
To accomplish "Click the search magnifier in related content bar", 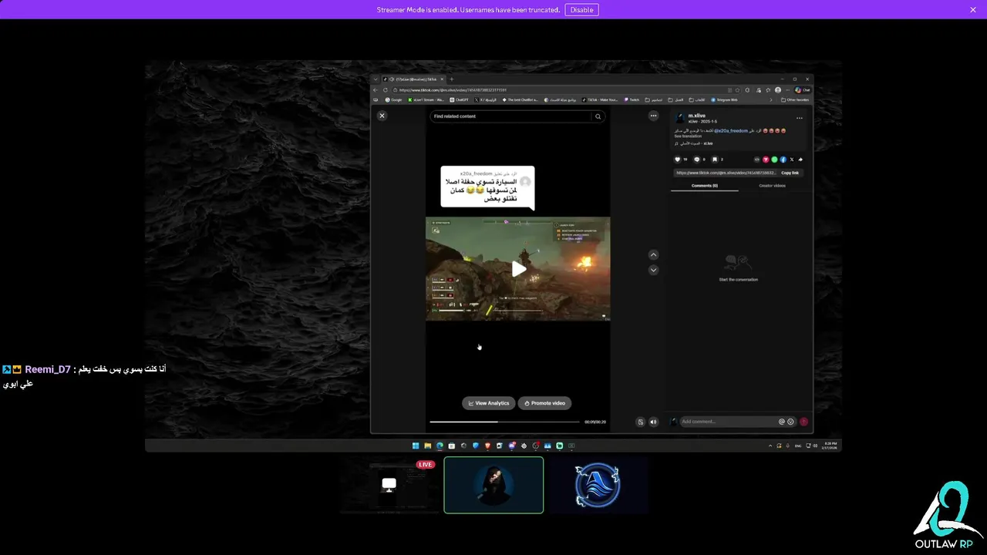I will click(598, 116).
